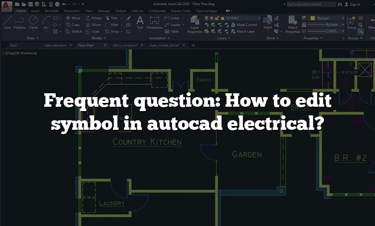Viewport: 375px width, 226px height.
Task: Select the Polyline tool
Action: tap(19, 23)
